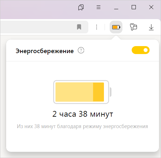Select the lighter yellow battery segment
Viewport: 161px width, 158px height.
click(74, 92)
